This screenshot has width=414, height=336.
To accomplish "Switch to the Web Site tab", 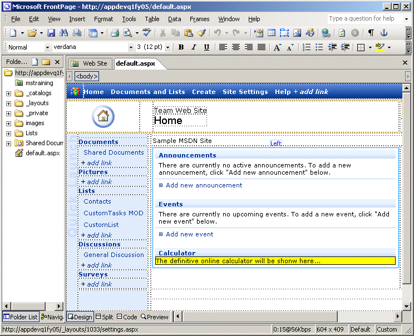I will point(90,63).
